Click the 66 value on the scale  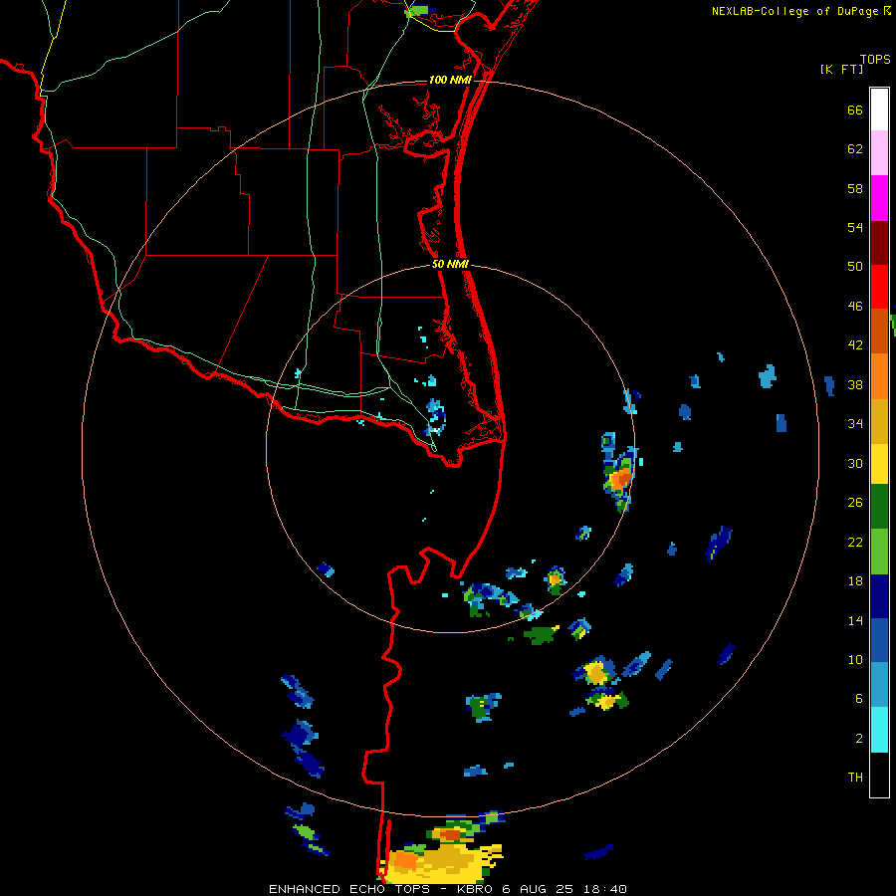click(855, 111)
